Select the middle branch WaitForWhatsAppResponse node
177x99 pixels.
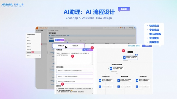point(124,86)
